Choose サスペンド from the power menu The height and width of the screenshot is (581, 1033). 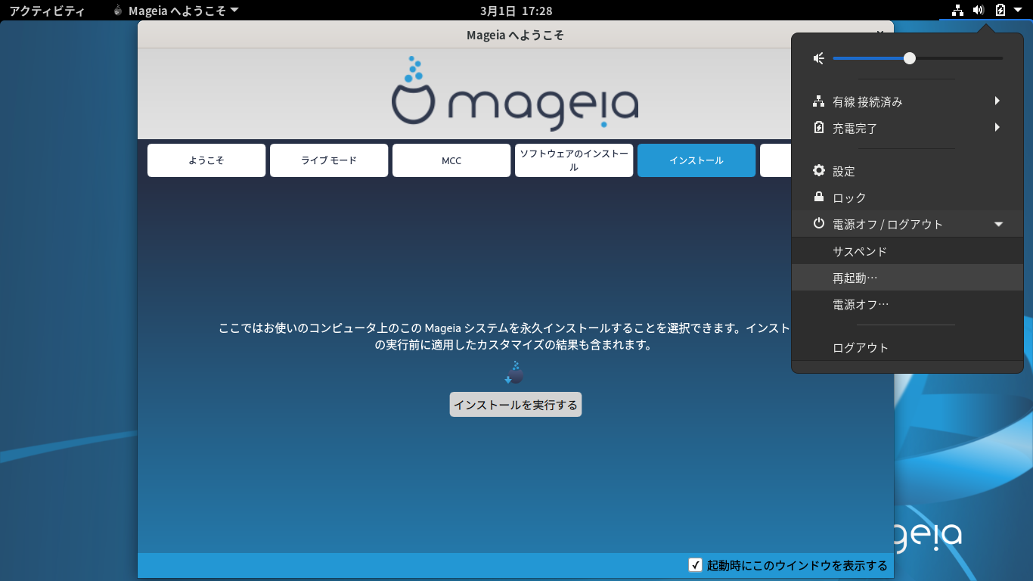[x=907, y=251]
